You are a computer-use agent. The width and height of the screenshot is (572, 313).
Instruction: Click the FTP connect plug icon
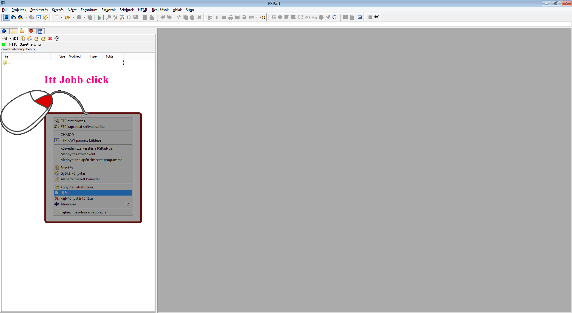[x=4, y=38]
